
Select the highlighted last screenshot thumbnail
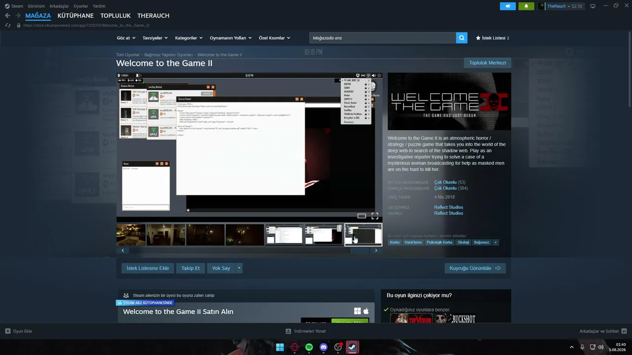click(x=363, y=235)
